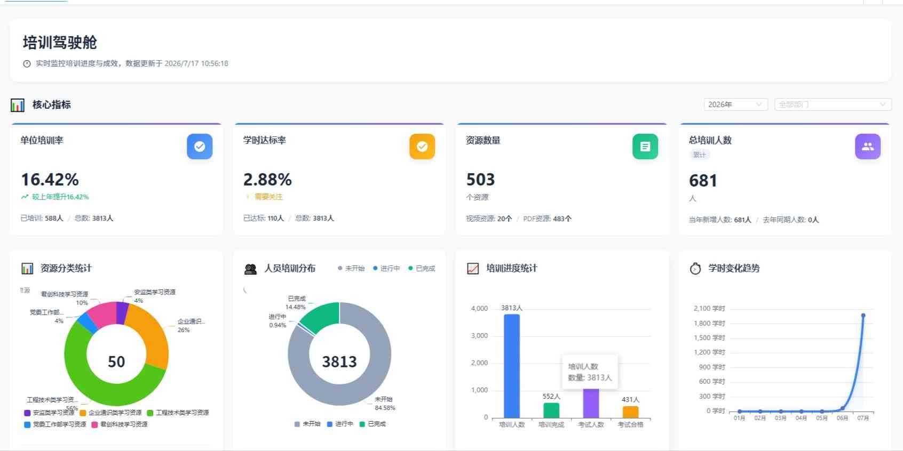Image resolution: width=903 pixels, height=451 pixels.
Task: Toggle 进行中 series in top legend
Action: coord(386,268)
